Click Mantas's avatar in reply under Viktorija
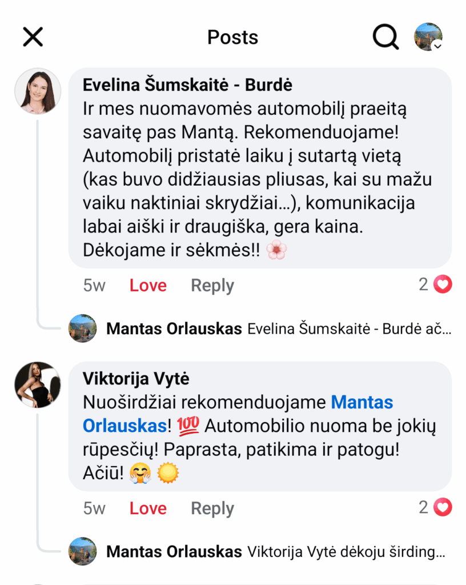 pos(83,551)
